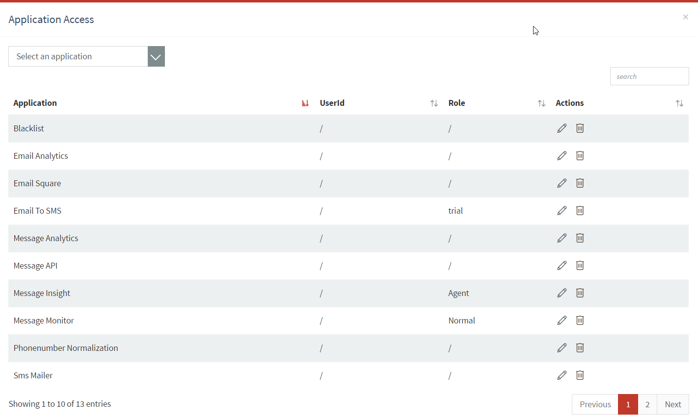Edit the Message Monitor entry

pos(562,321)
